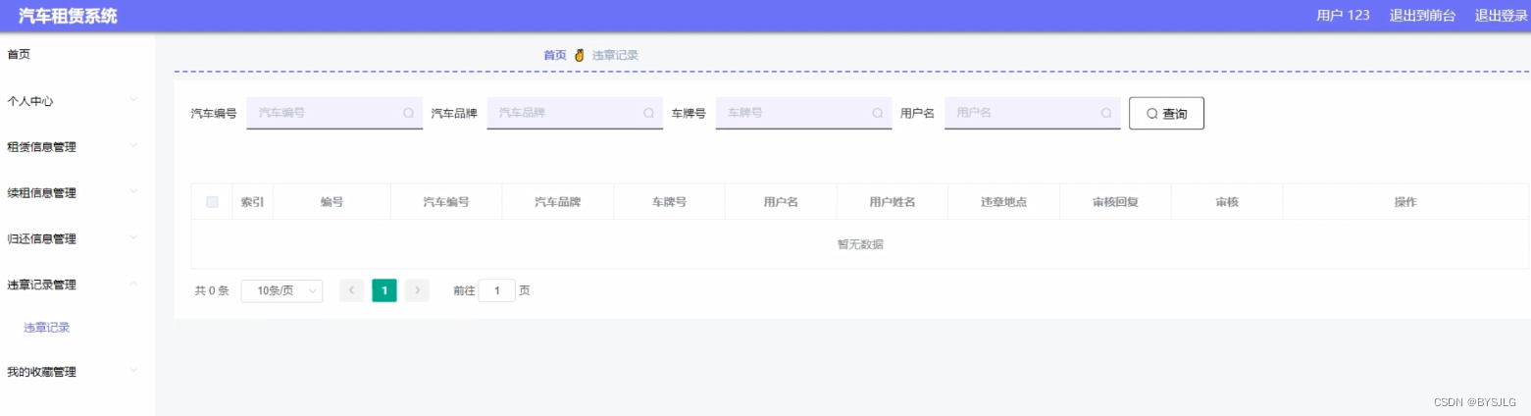Click the search icon in 用户名 field
The width and height of the screenshot is (1531, 416).
[x=1106, y=113]
